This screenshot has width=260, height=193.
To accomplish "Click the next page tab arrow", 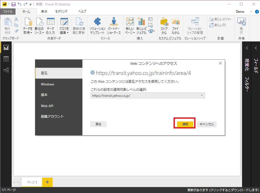I will click(18, 182).
